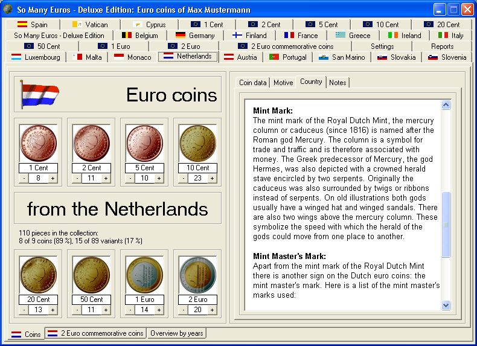Open the Settings tab

[x=382, y=46]
